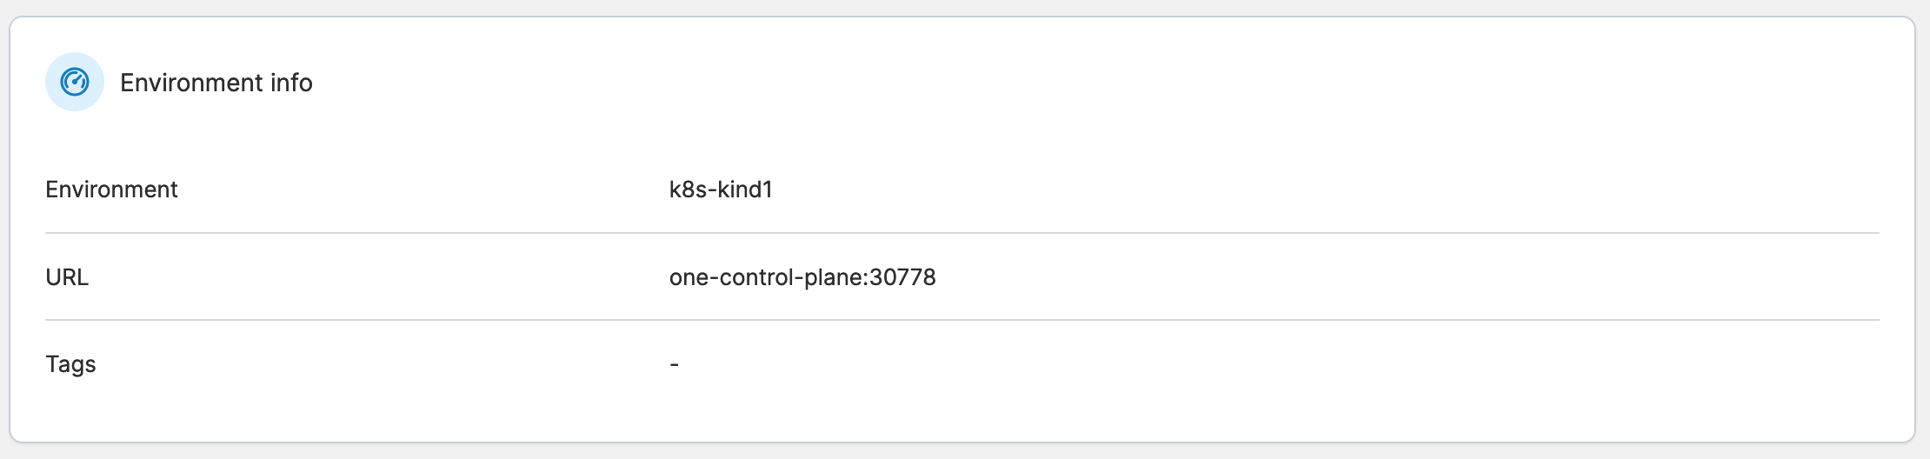This screenshot has width=1930, height=459.
Task: Click the "one-control-plane" hostname text
Action: [765, 277]
